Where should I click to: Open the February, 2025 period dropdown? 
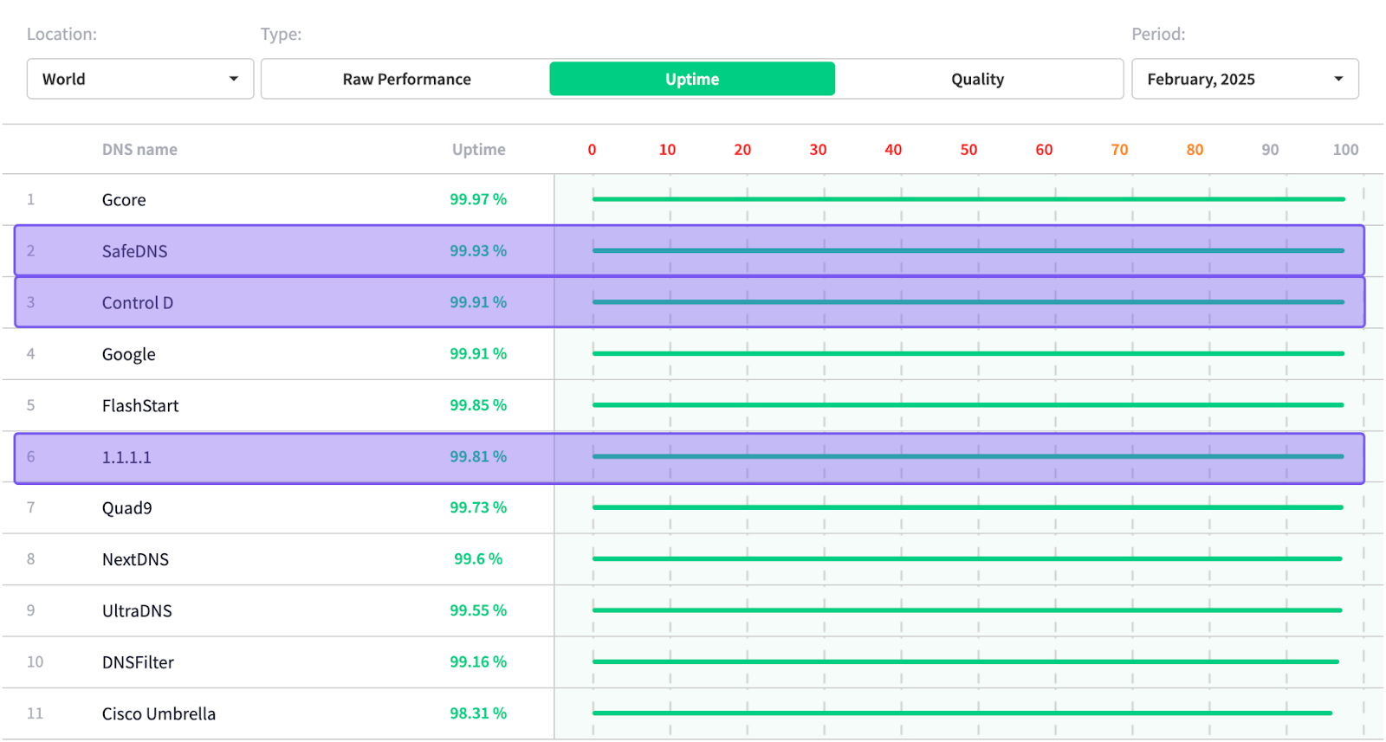click(1245, 79)
